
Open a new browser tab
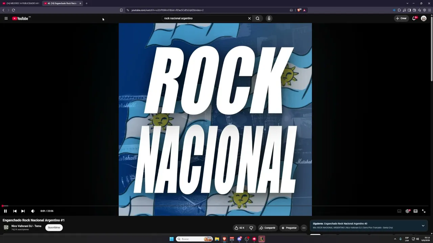click(x=86, y=3)
